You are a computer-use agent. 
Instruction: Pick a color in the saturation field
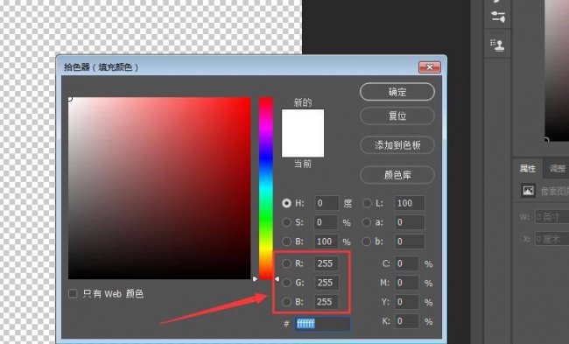click(x=159, y=188)
